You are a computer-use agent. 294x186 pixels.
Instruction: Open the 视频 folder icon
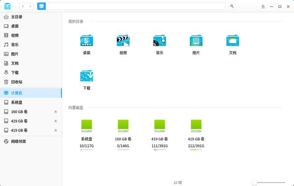pyautogui.click(x=123, y=41)
